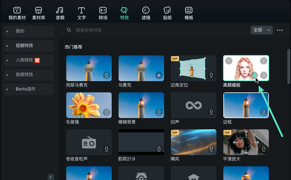
Task: Expand the 视频特效 category
Action: 29,46
